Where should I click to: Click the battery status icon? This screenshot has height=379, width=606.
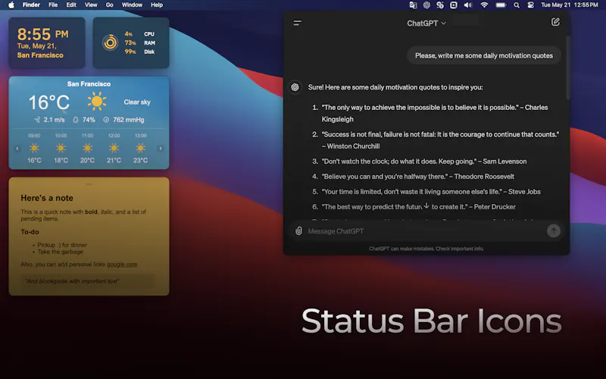pos(501,5)
